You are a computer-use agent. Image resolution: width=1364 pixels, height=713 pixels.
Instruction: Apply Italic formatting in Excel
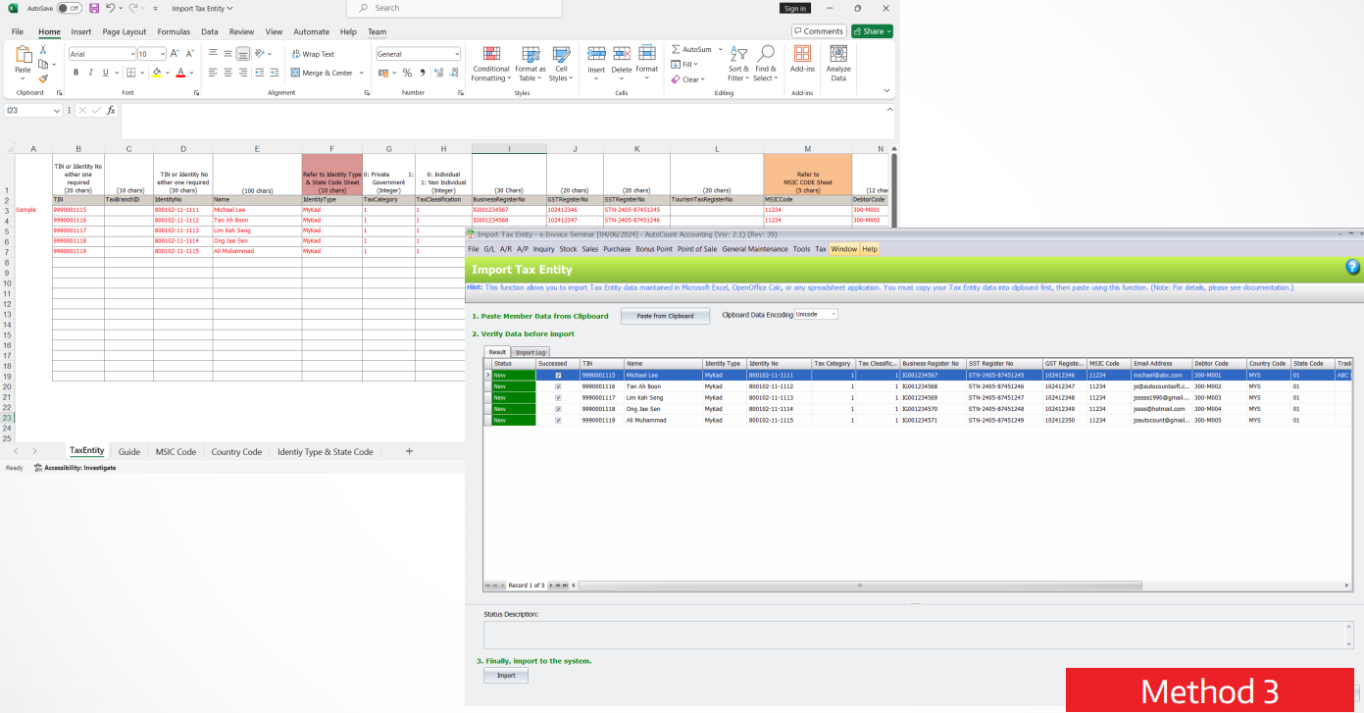coord(90,73)
